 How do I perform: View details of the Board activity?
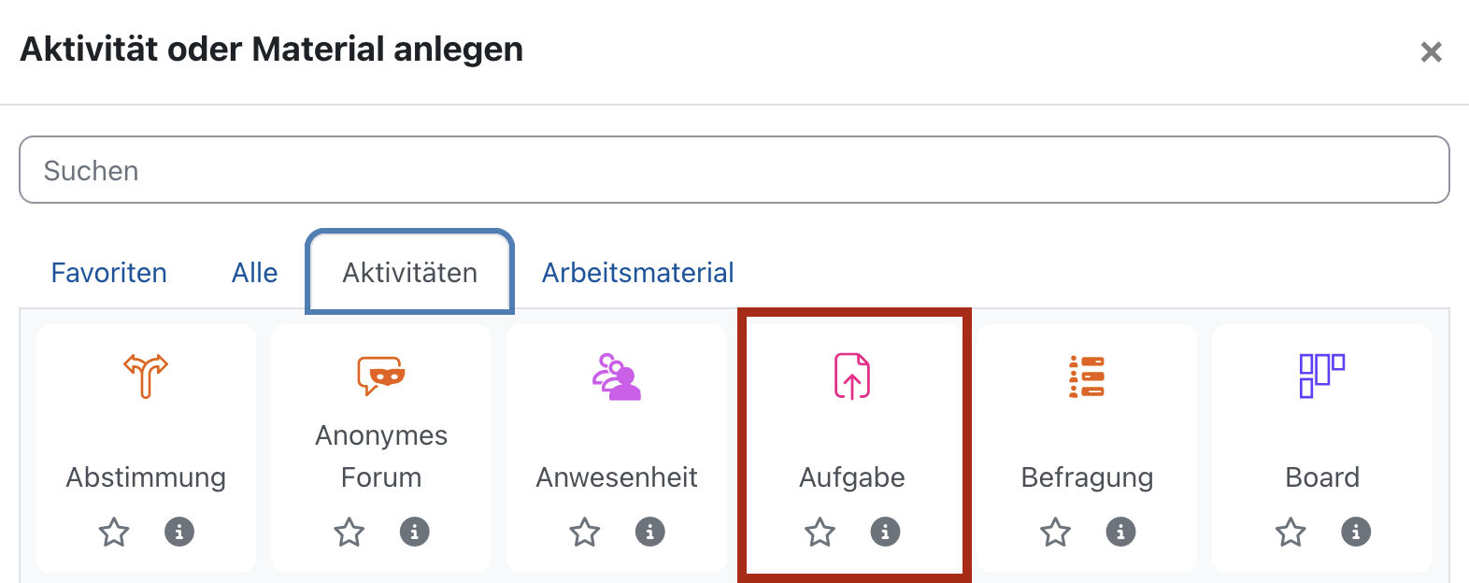[1356, 532]
